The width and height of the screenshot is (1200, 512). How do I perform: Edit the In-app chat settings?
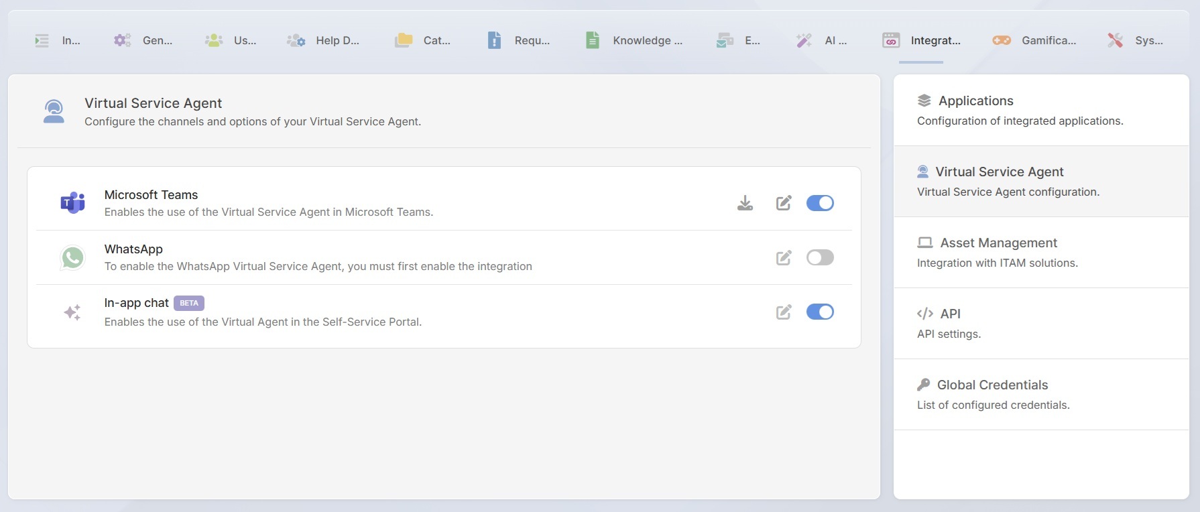tap(784, 312)
